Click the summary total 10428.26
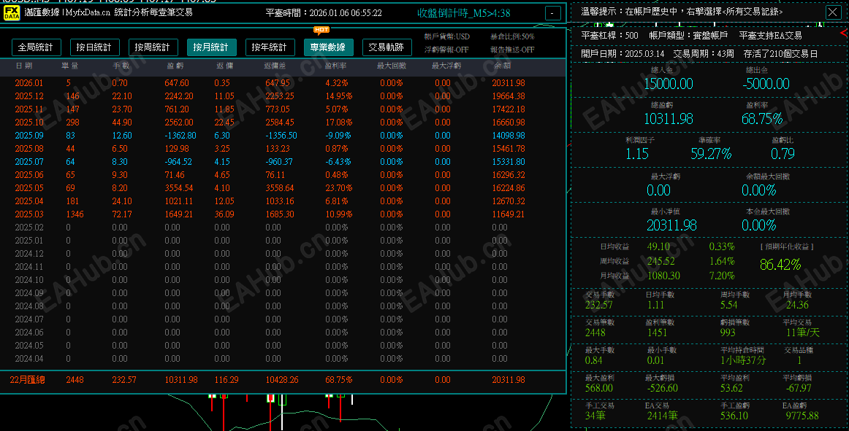This screenshot has width=849, height=431. click(x=281, y=380)
